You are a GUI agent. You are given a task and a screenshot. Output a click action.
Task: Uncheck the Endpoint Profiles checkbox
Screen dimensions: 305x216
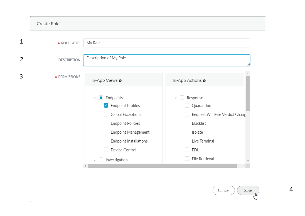click(x=106, y=105)
